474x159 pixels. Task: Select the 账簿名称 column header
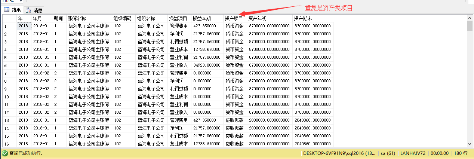[89, 18]
